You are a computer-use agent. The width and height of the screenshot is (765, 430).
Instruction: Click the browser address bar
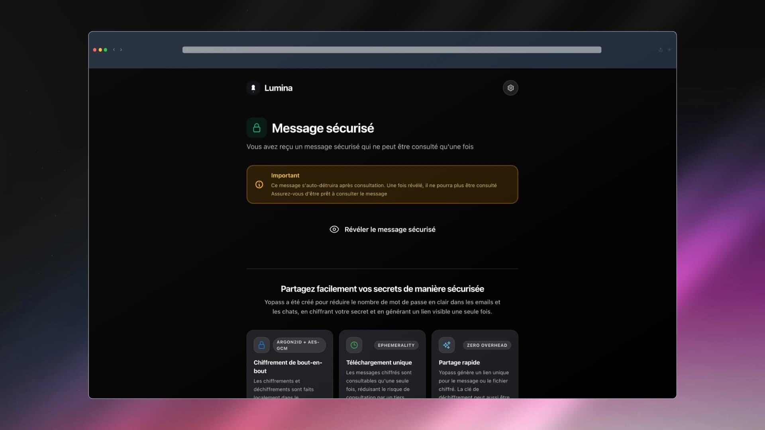pos(392,50)
